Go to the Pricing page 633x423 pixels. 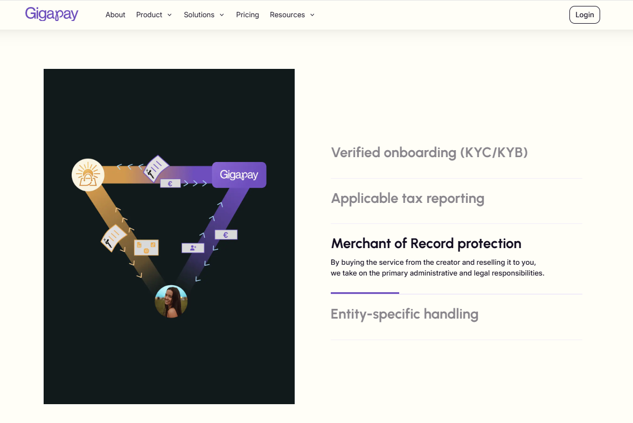click(x=247, y=15)
